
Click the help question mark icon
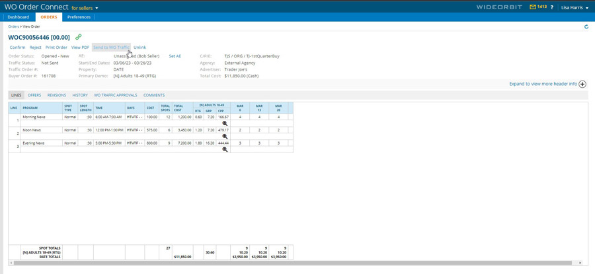(x=552, y=7)
